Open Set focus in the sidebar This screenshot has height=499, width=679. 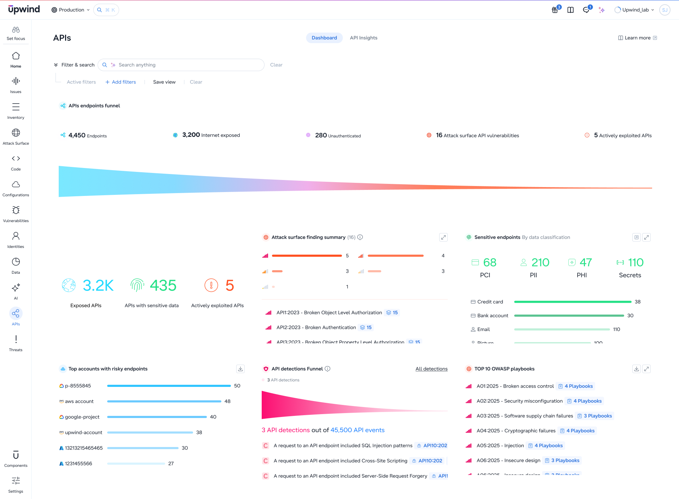(x=16, y=33)
